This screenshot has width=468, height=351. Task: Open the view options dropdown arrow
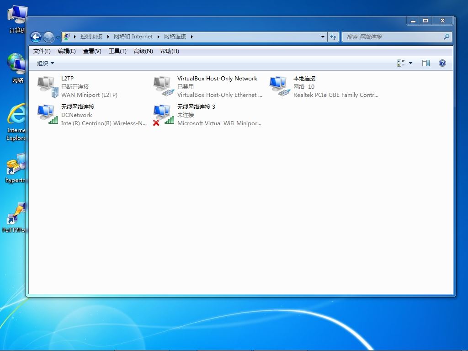tap(411, 63)
